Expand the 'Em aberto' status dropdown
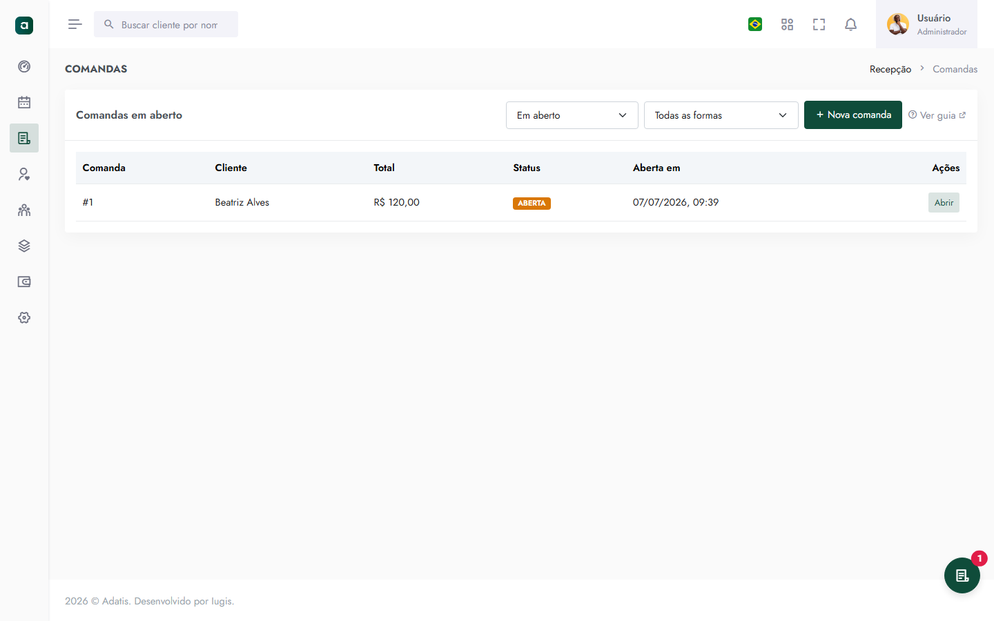The image size is (994, 621). 572,115
